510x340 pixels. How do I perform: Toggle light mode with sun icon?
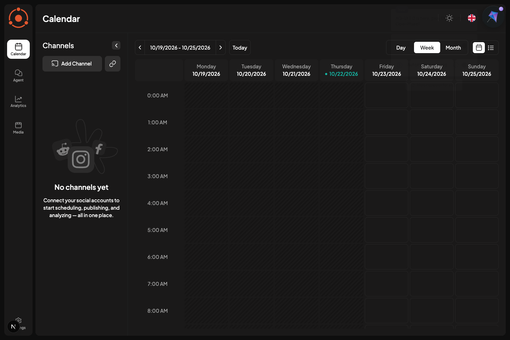pos(449,18)
